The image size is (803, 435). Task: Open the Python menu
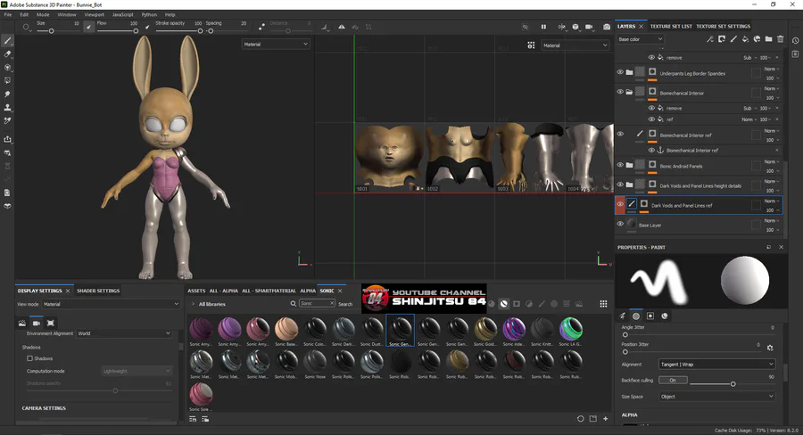click(149, 15)
